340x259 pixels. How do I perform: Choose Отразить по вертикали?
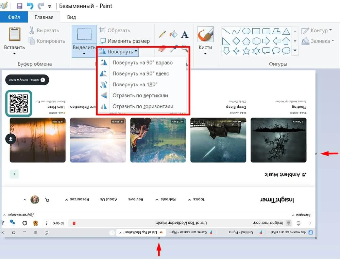click(140, 96)
